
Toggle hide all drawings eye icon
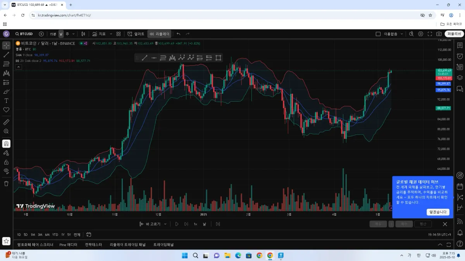pos(6,171)
